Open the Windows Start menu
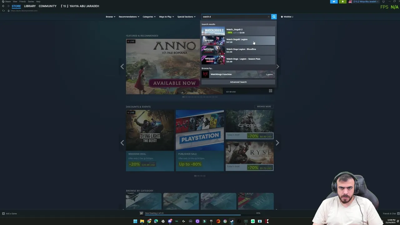 (x=135, y=221)
